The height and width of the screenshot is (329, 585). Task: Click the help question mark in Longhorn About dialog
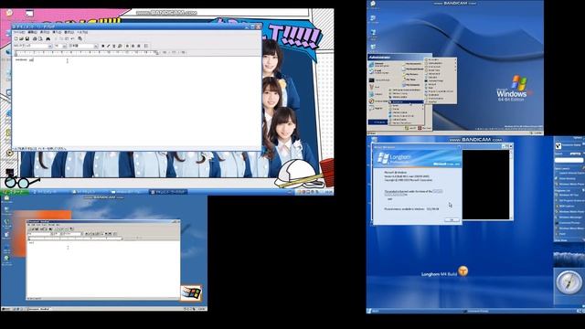[x=459, y=147]
